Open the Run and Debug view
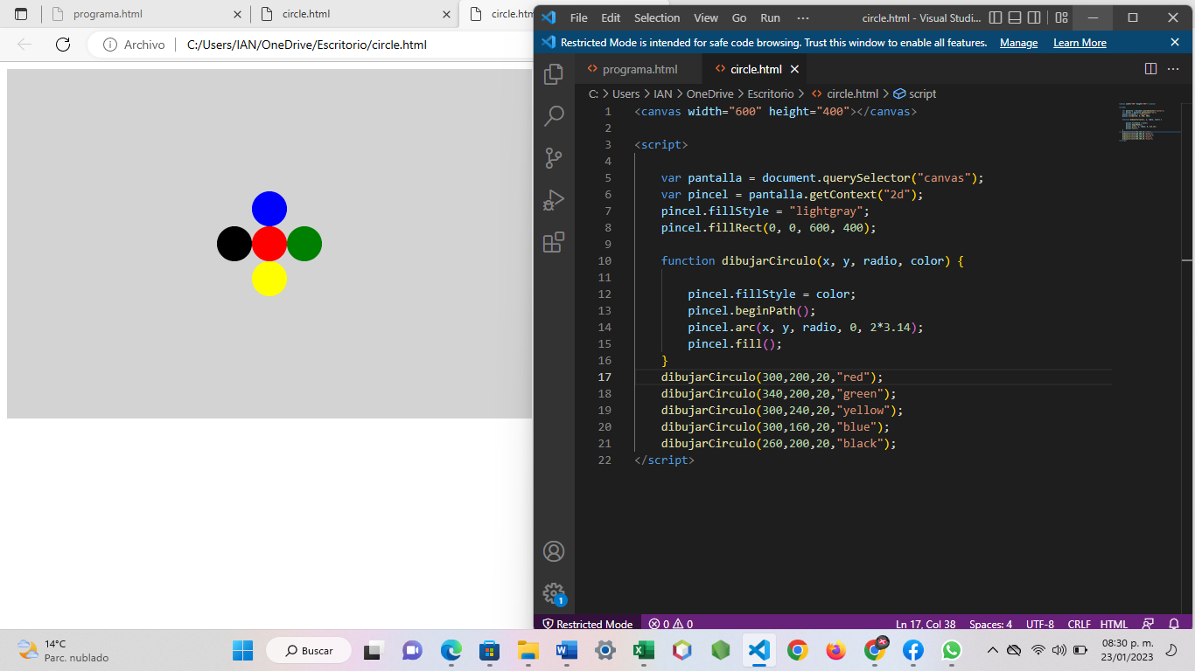Viewport: 1195px width, 671px height. coord(554,200)
